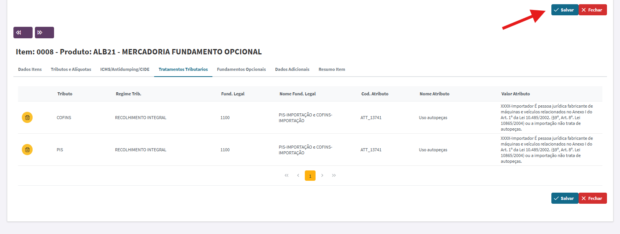The width and height of the screenshot is (620, 234).
Task: Click the 1100 link in COFINS row
Action: click(x=225, y=118)
